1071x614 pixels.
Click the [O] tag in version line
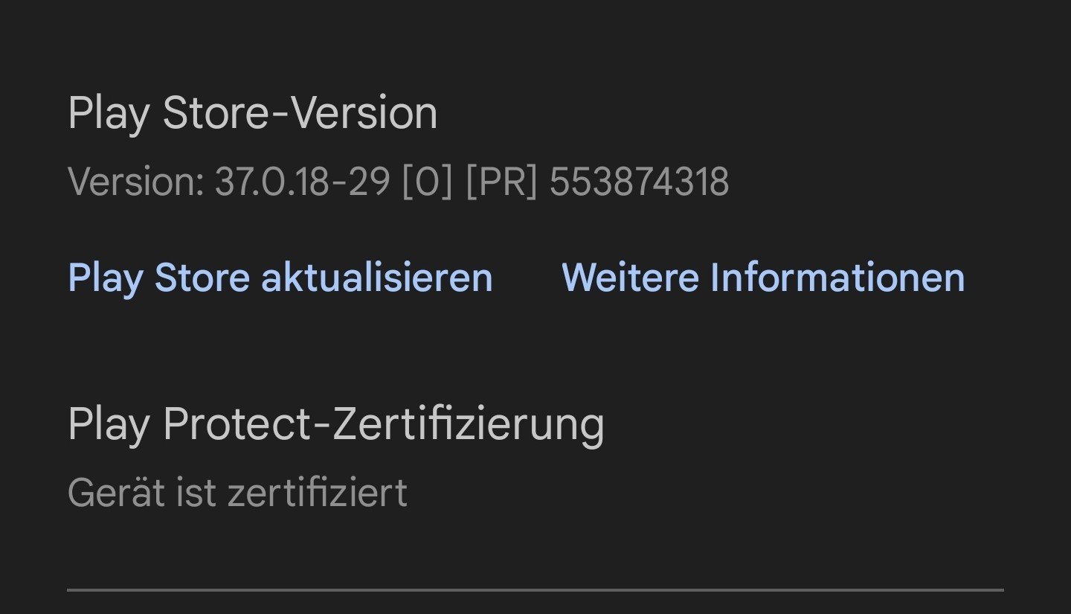427,182
